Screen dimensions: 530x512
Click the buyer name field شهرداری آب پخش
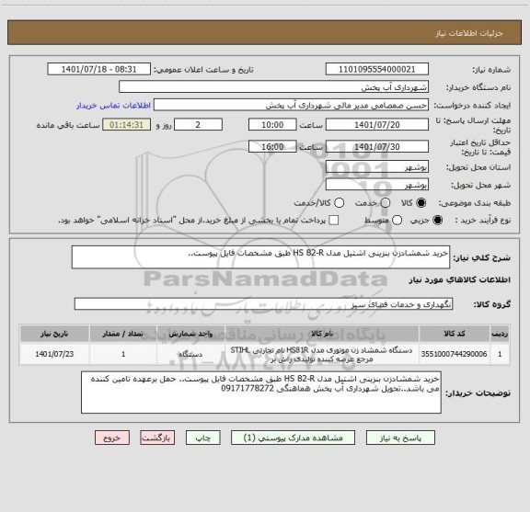click(274, 86)
